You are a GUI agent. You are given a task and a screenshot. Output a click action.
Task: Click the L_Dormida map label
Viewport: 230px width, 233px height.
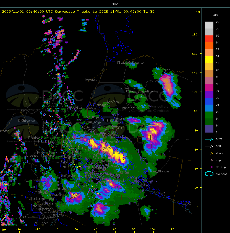(x=157, y=192)
